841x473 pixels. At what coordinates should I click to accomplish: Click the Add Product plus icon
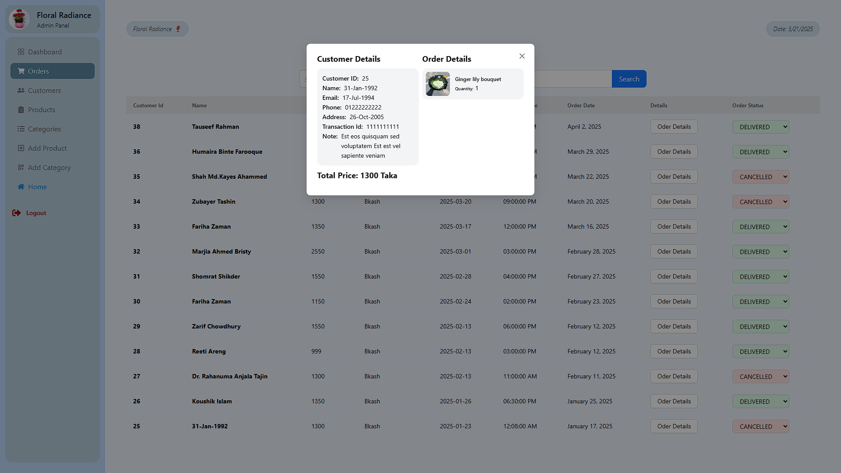pyautogui.click(x=21, y=148)
